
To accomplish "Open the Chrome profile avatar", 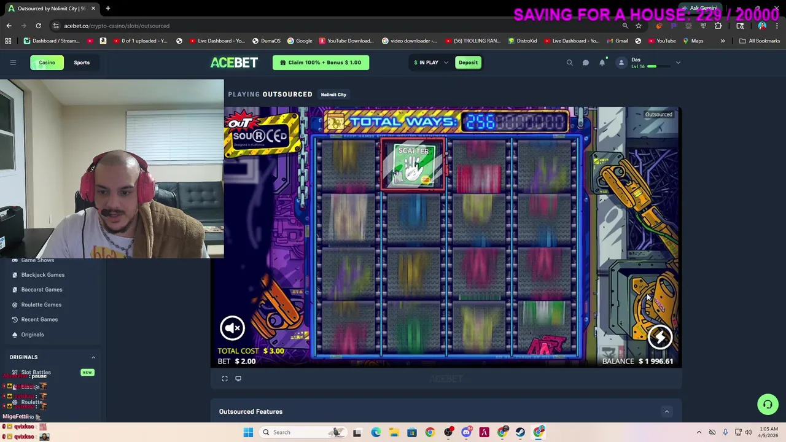I will tap(762, 26).
